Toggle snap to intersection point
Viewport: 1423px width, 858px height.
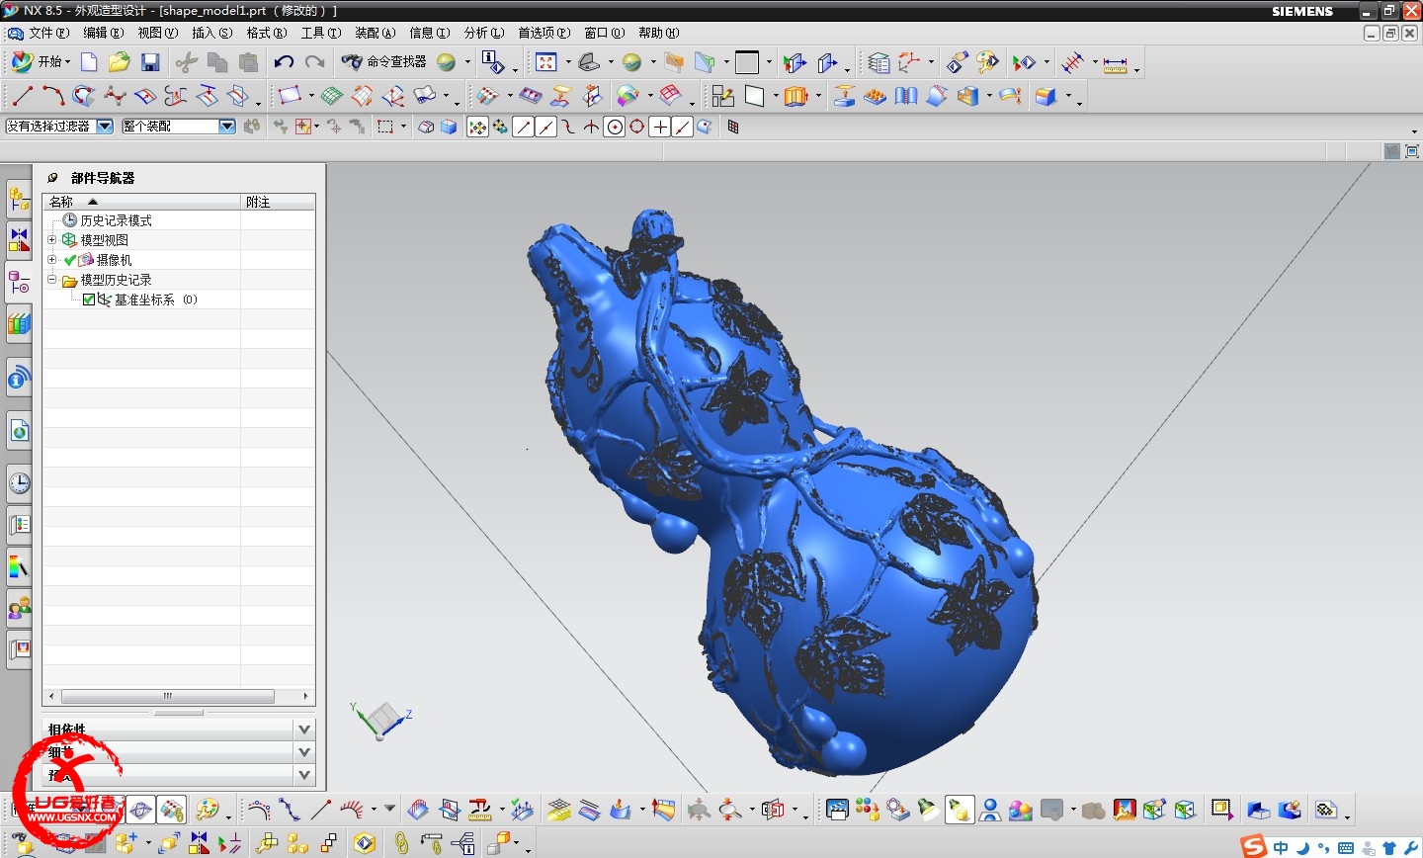592,127
